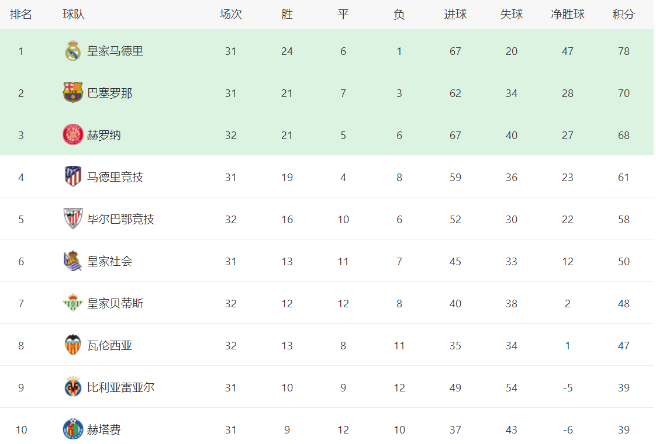Open the 马德里竞技 team link

tap(115, 178)
